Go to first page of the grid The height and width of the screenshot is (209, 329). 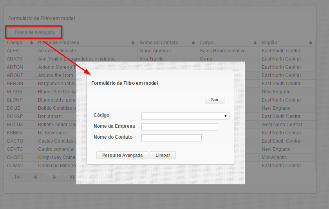17,177
